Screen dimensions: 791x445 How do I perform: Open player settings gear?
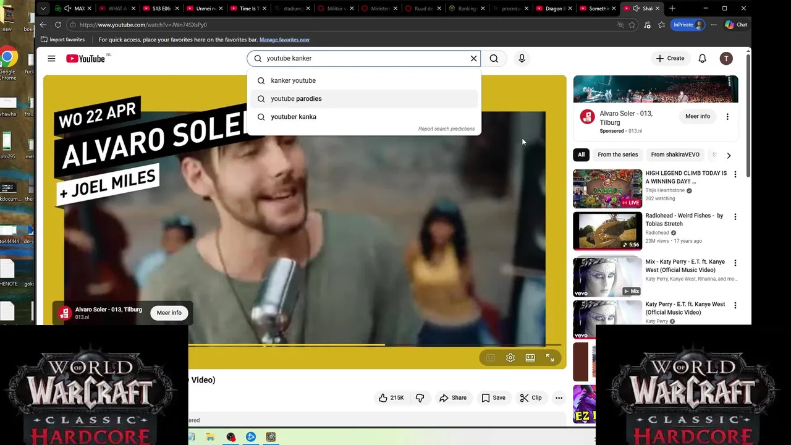[x=510, y=357]
